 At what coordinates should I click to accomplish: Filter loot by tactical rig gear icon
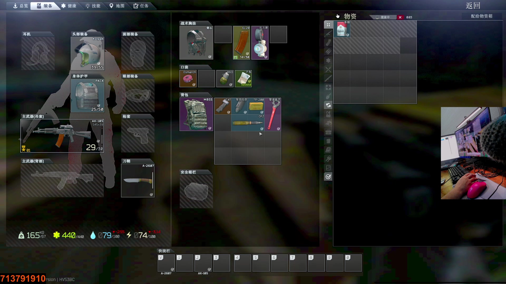click(x=328, y=114)
